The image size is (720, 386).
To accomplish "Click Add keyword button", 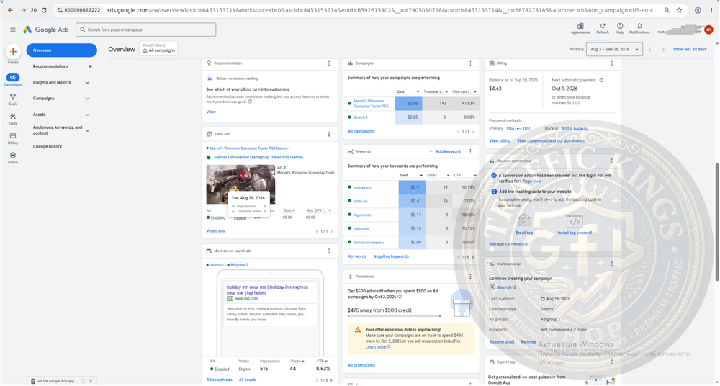I will tap(444, 151).
